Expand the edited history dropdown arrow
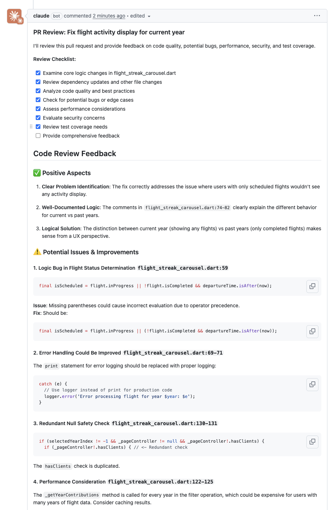 tap(149, 16)
